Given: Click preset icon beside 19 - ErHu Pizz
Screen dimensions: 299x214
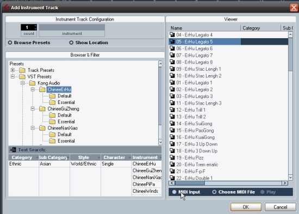Looking at the screenshot, I should [172, 157].
